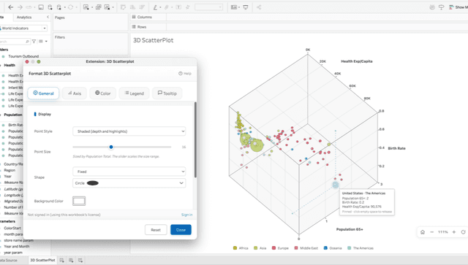Click the New Worksheet toolbar icon
Viewport: 468px width, 265px height.
click(86, 7)
